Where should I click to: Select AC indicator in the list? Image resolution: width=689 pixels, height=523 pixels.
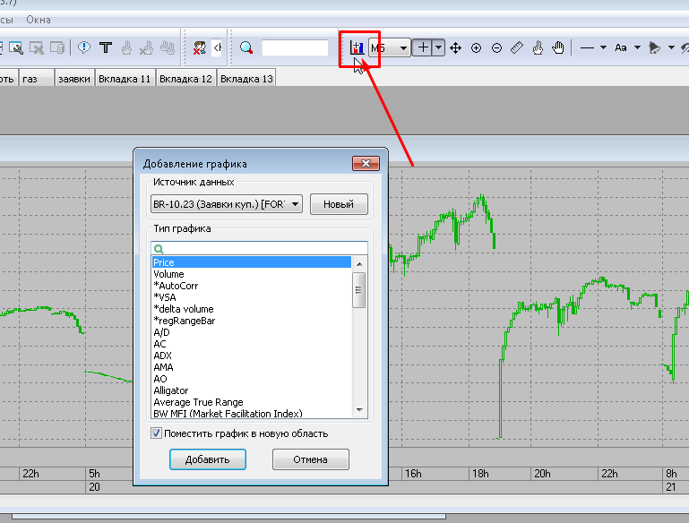(252, 344)
